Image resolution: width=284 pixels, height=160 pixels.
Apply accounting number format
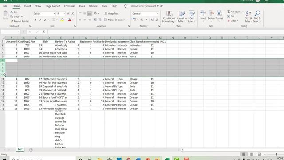pyautogui.click(x=134, y=20)
